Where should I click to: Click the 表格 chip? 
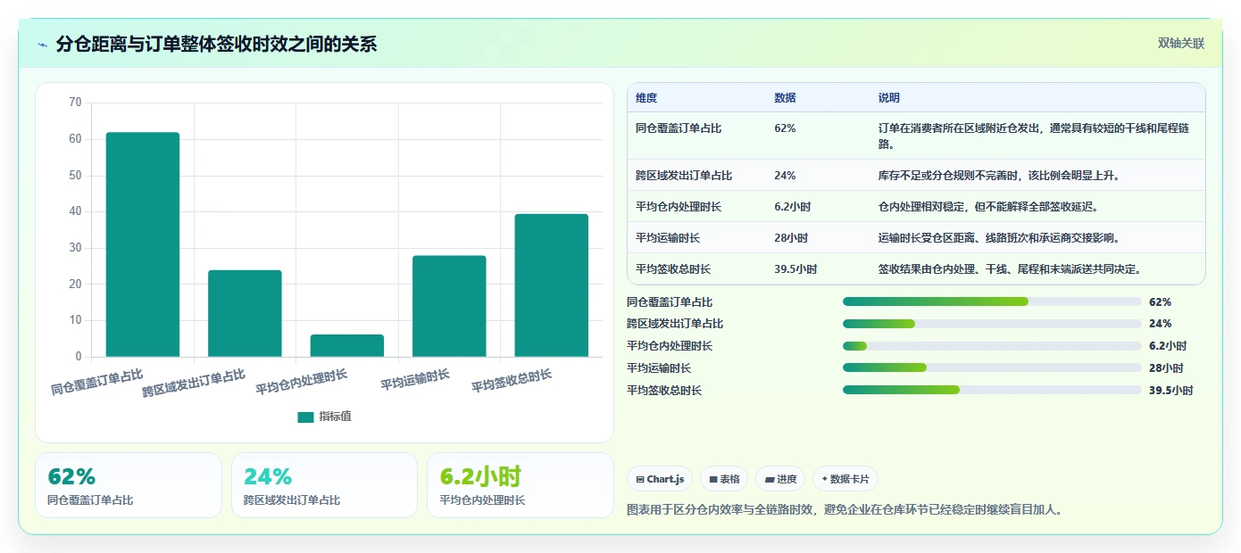coord(724,479)
